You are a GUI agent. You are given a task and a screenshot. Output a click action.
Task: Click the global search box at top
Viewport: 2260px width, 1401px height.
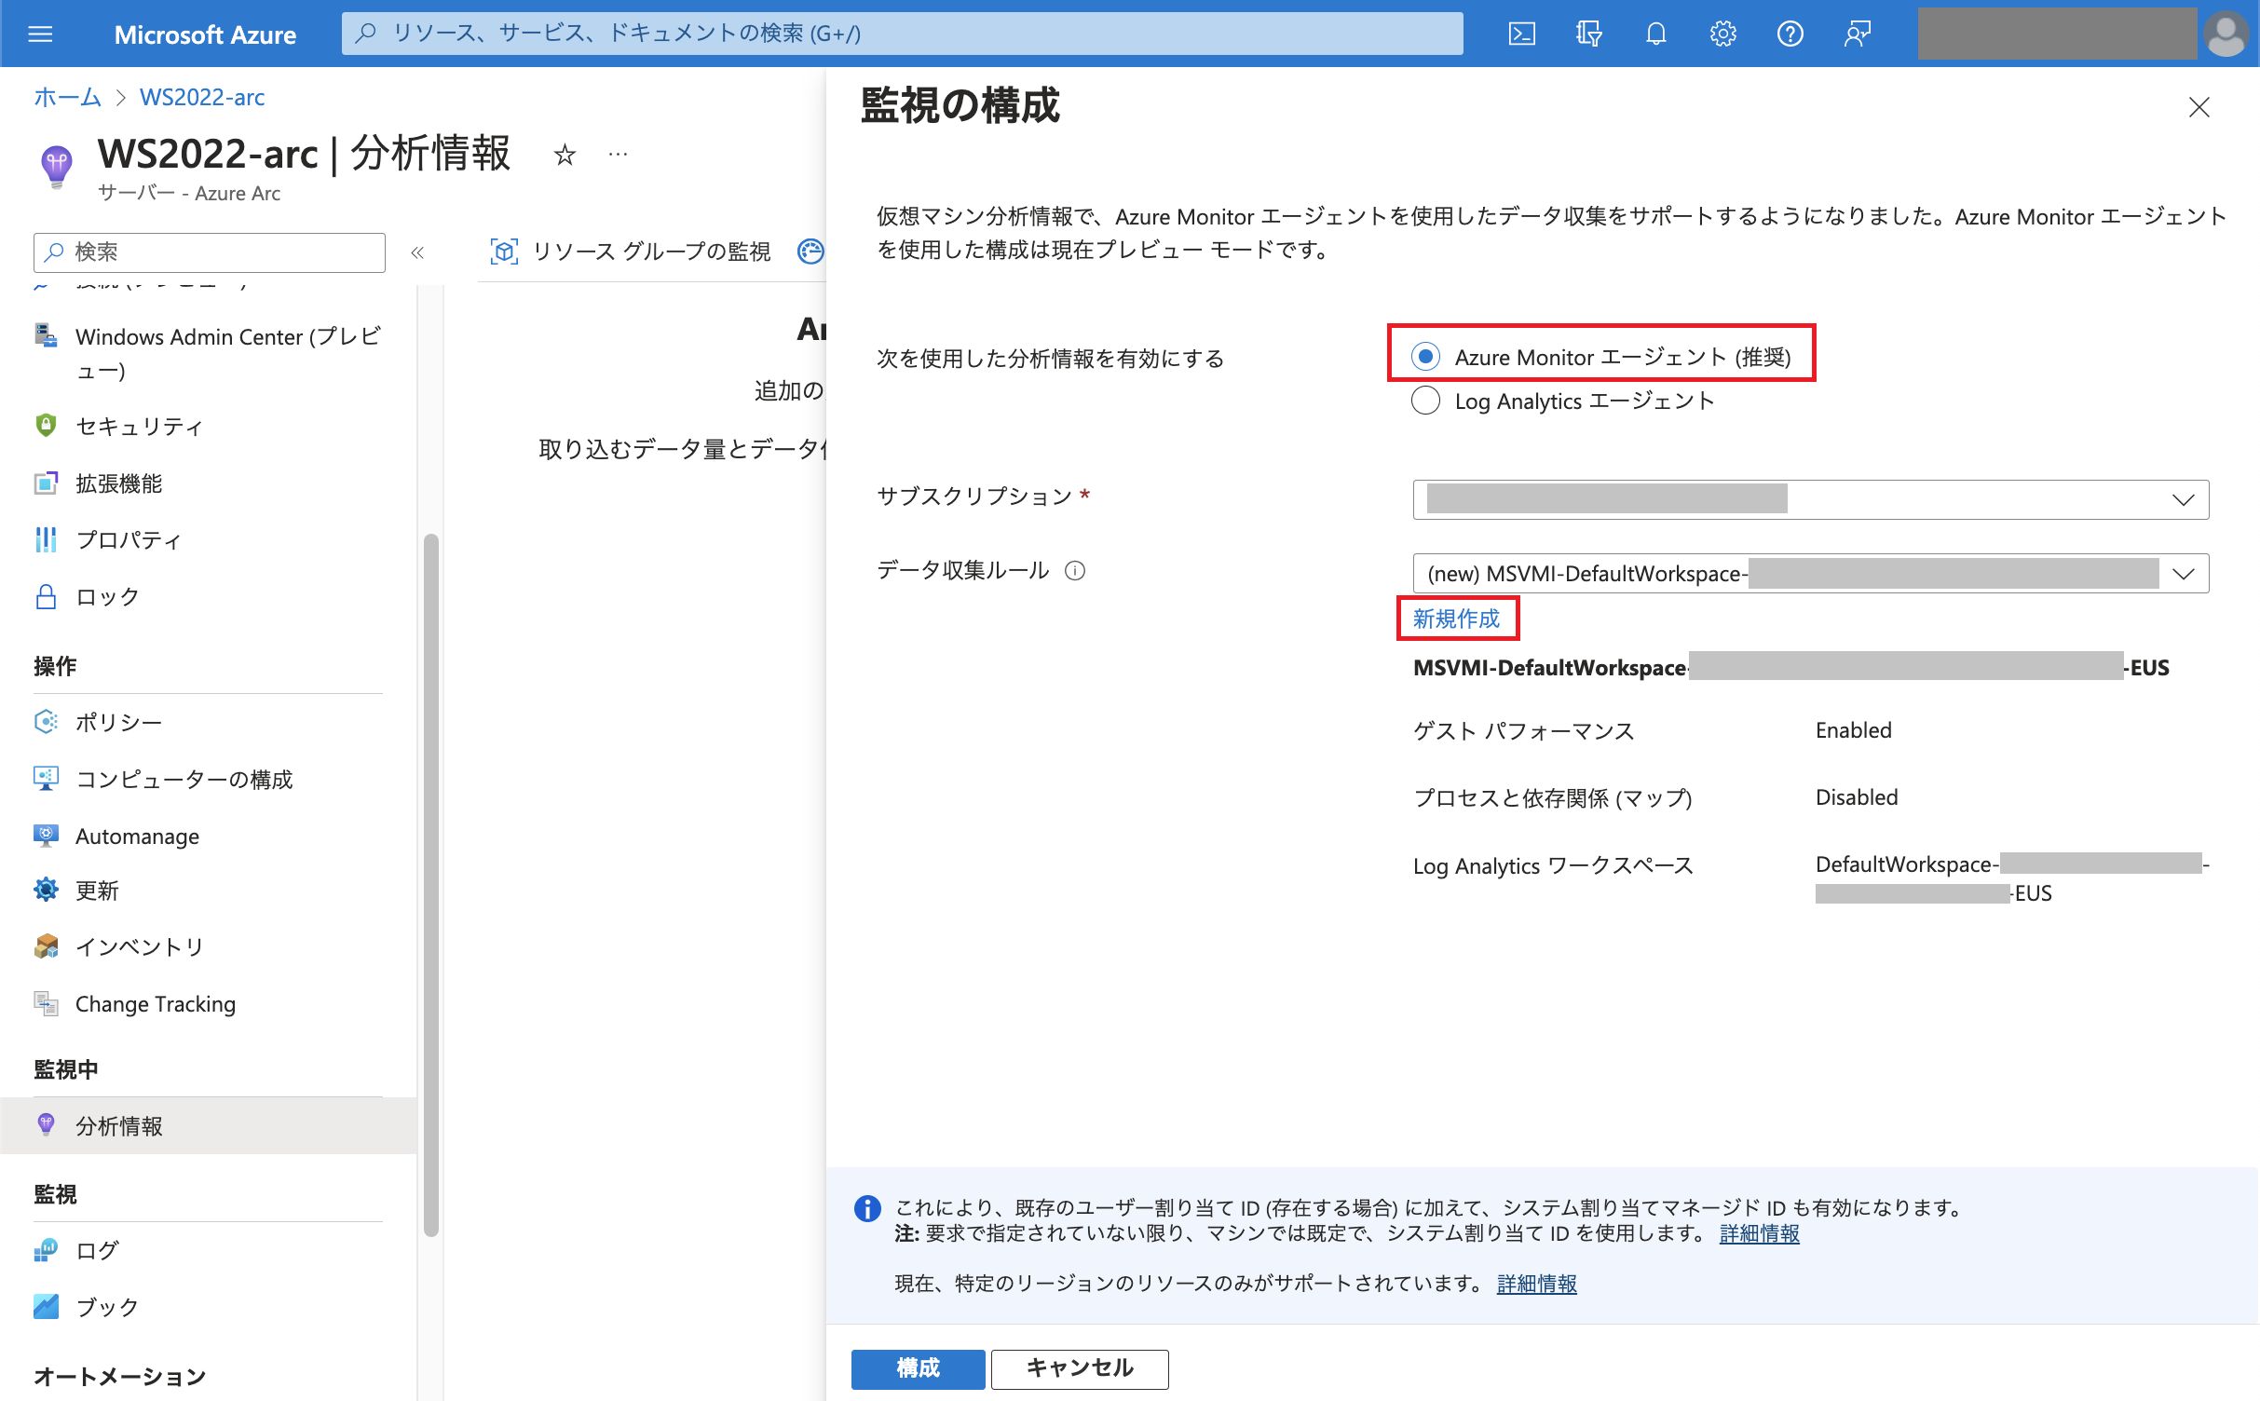coord(902,34)
